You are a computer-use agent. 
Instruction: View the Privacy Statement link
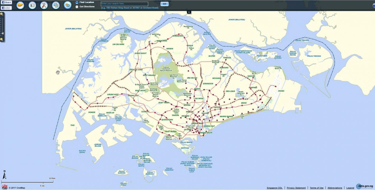(296, 188)
